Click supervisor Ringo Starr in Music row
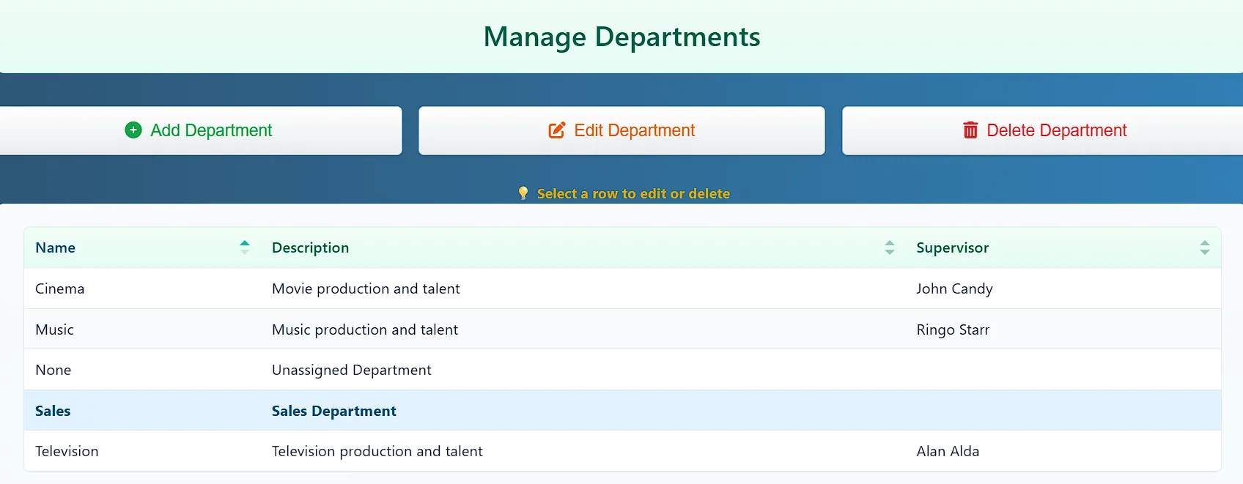 click(x=953, y=329)
